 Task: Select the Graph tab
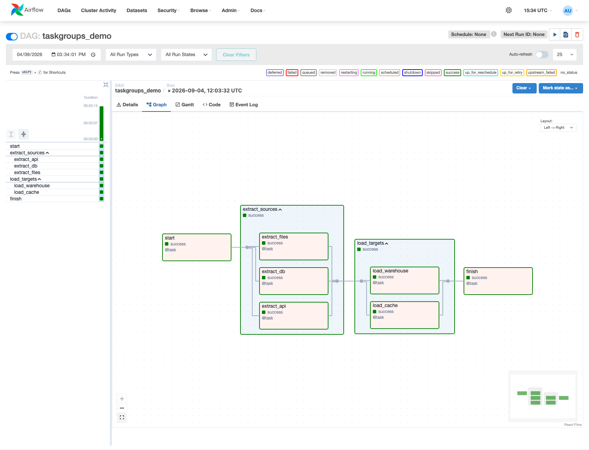point(157,105)
